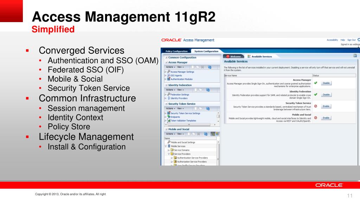
Task: Click the Endpoints tree icon
Action: (x=169, y=117)
